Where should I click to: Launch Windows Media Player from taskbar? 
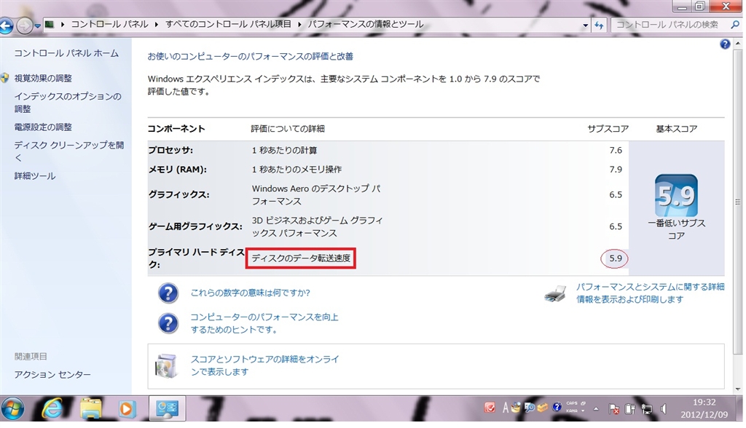pos(127,409)
